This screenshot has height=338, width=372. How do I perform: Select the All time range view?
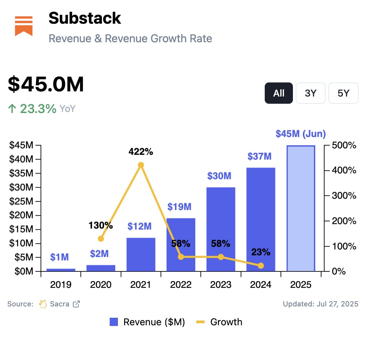278,93
